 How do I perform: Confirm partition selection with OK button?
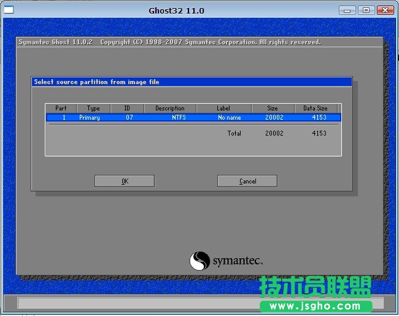coord(125,181)
